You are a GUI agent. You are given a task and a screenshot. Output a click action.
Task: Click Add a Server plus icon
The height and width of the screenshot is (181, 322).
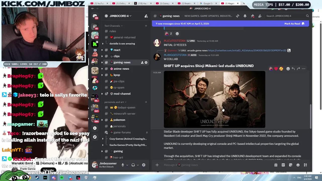click(95, 128)
